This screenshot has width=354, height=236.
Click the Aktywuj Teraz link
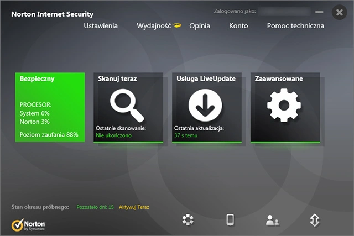click(x=134, y=207)
